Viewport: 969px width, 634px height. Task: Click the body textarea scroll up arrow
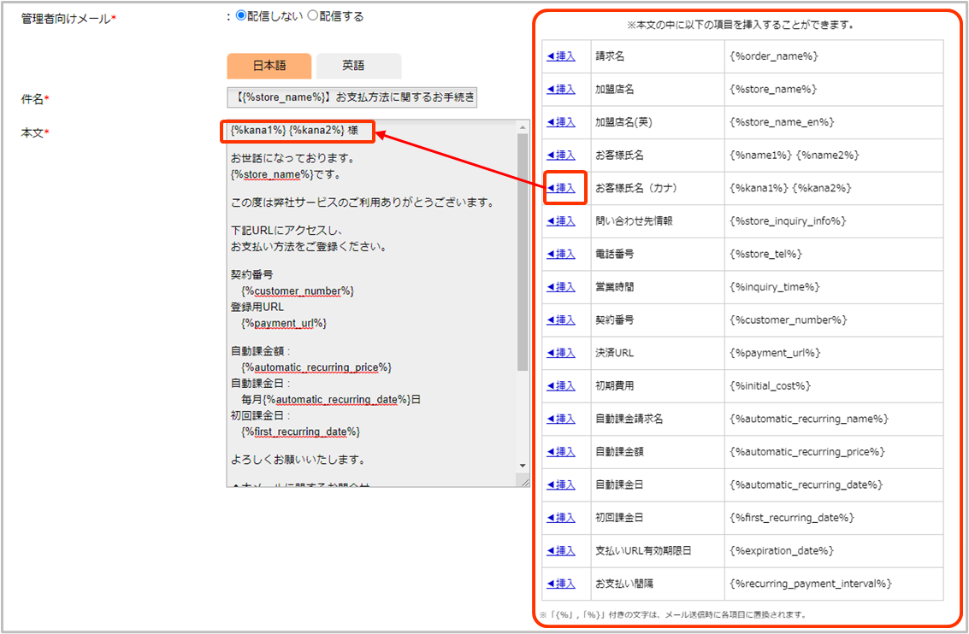pos(523,128)
